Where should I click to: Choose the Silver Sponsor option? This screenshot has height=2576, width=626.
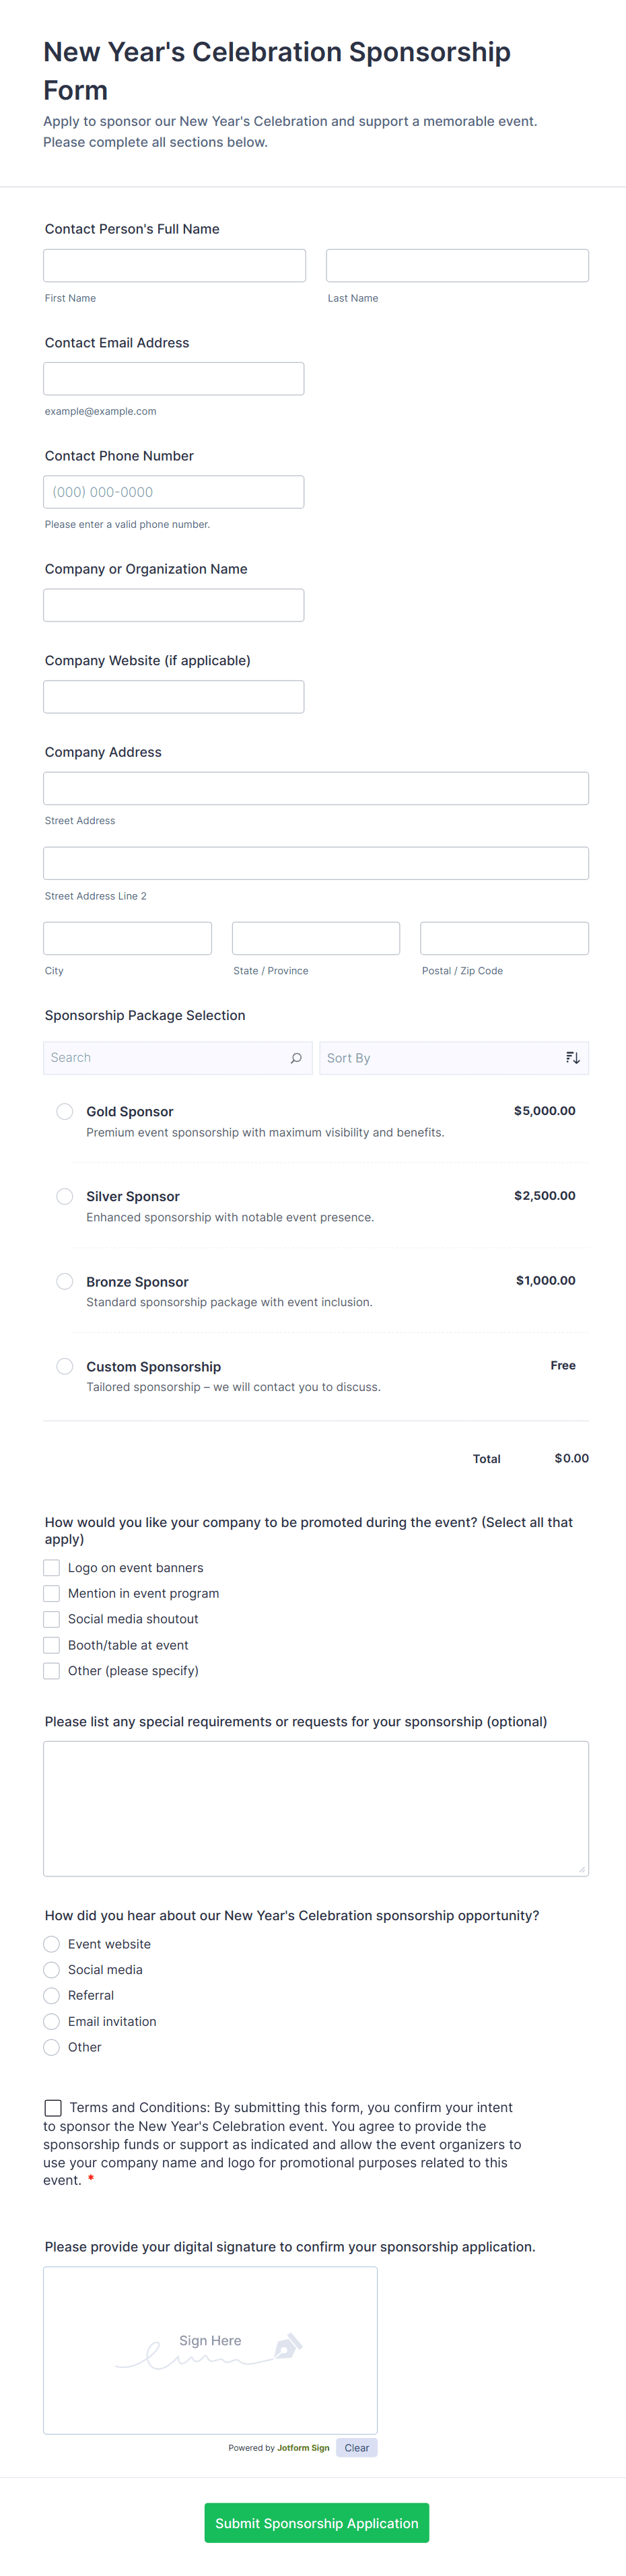(x=65, y=1196)
